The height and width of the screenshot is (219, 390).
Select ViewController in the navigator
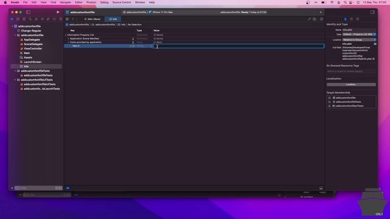click(x=33, y=49)
